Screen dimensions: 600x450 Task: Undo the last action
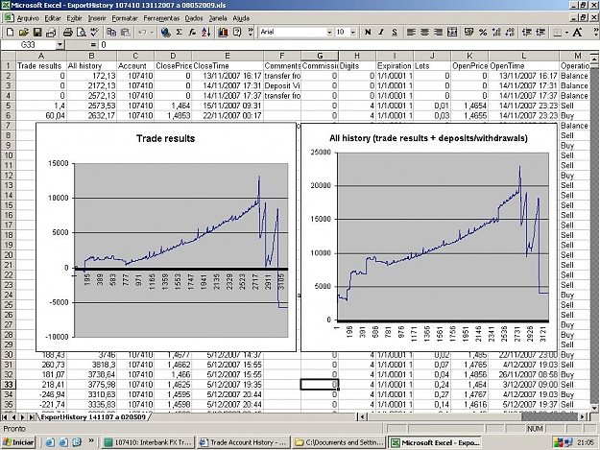[x=142, y=33]
